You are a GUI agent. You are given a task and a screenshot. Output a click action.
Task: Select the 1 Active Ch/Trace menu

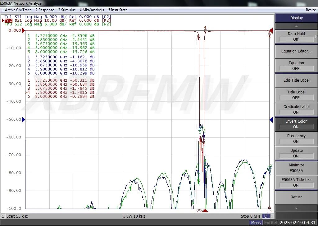[x=17, y=10]
